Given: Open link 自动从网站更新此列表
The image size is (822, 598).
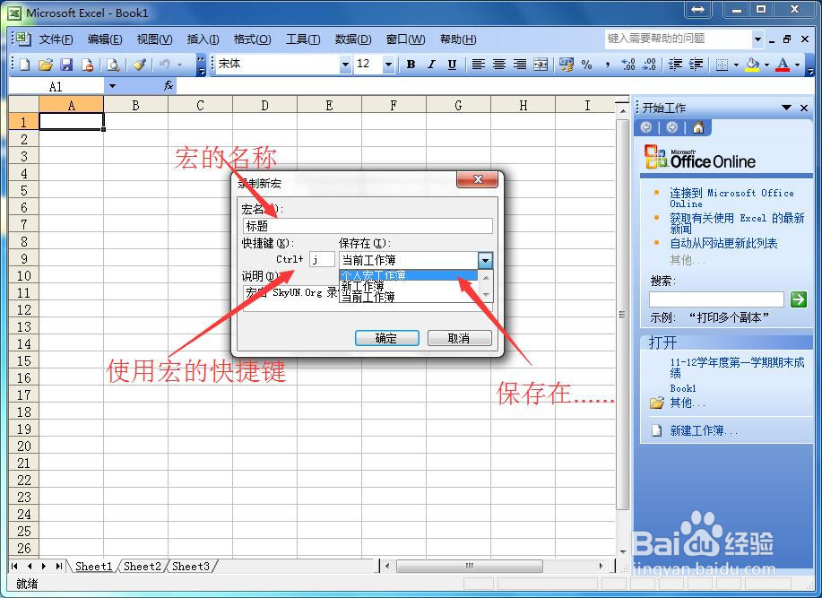Looking at the screenshot, I should pyautogui.click(x=723, y=243).
